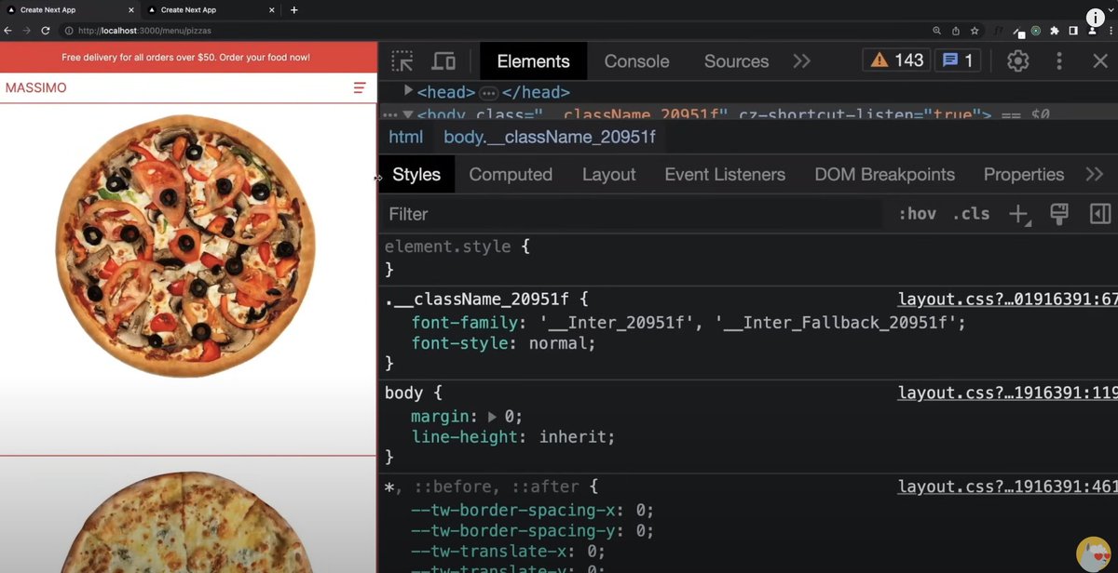This screenshot has height=573, width=1118.
Task: Activate the element inspector picker icon
Action: [402, 61]
